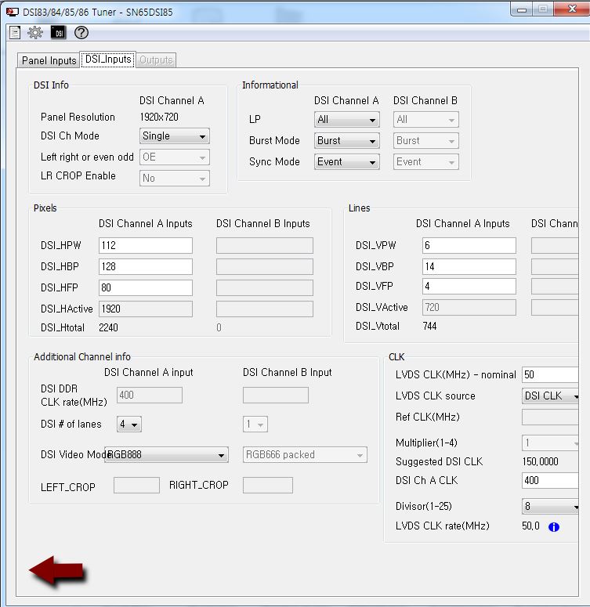Click the DSI_HFP input field
Image resolution: width=590 pixels, height=607 pixels.
tap(145, 287)
